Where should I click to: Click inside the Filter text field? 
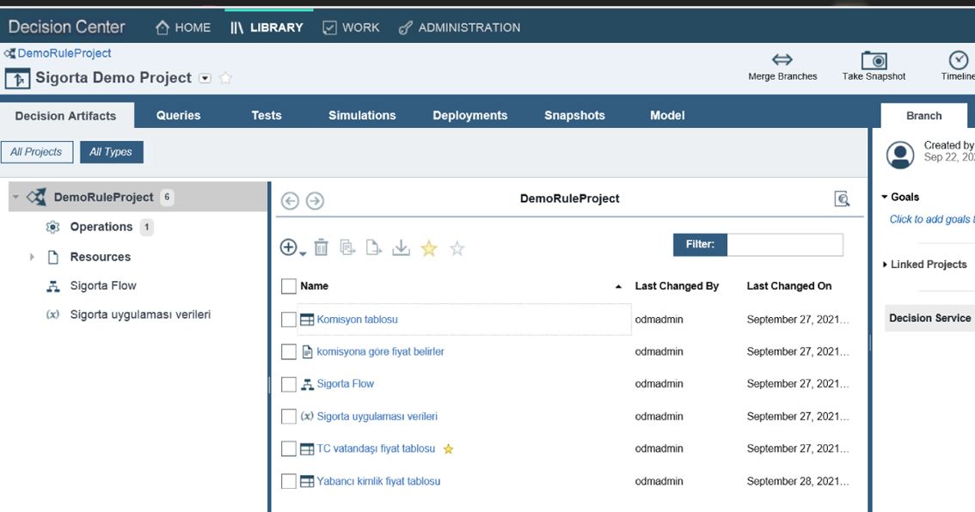pos(785,245)
